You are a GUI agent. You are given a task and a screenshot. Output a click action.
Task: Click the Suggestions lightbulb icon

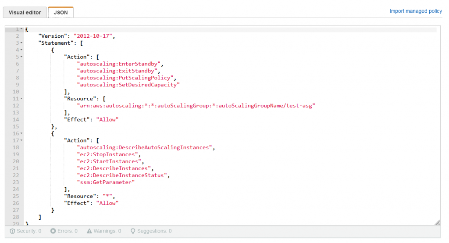click(x=133, y=231)
